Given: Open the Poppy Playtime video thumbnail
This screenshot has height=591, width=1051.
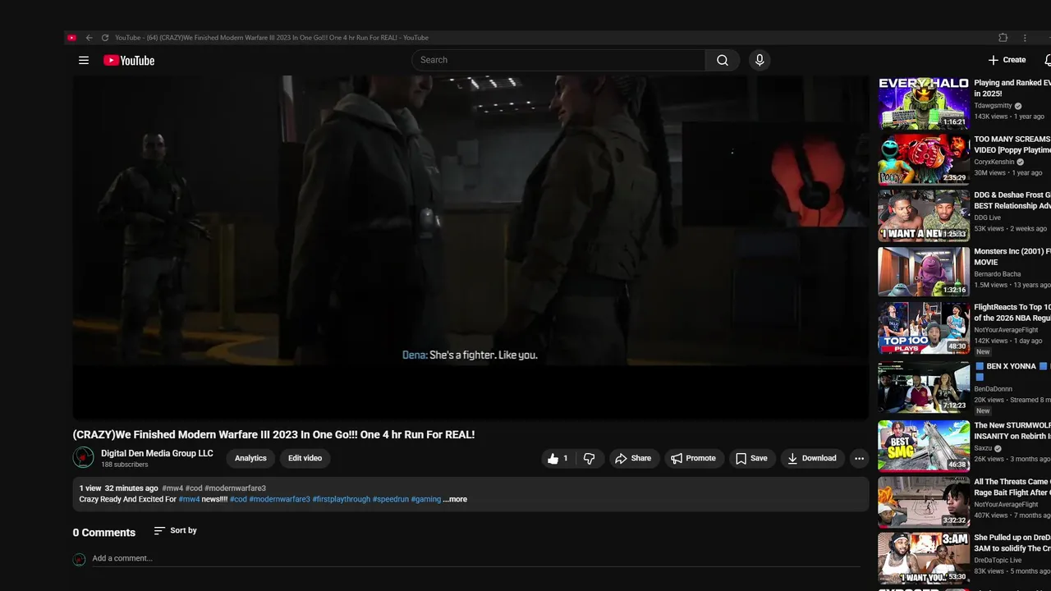Looking at the screenshot, I should point(924,160).
